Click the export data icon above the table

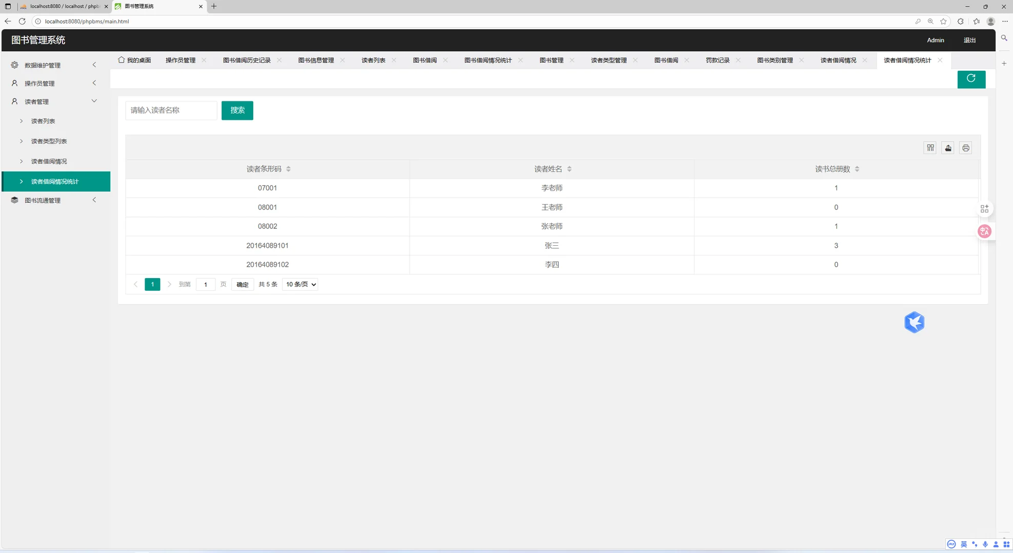click(x=947, y=147)
